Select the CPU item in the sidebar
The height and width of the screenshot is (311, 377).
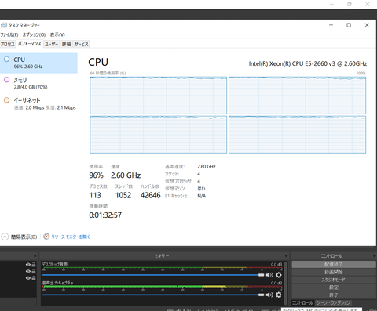(38, 63)
